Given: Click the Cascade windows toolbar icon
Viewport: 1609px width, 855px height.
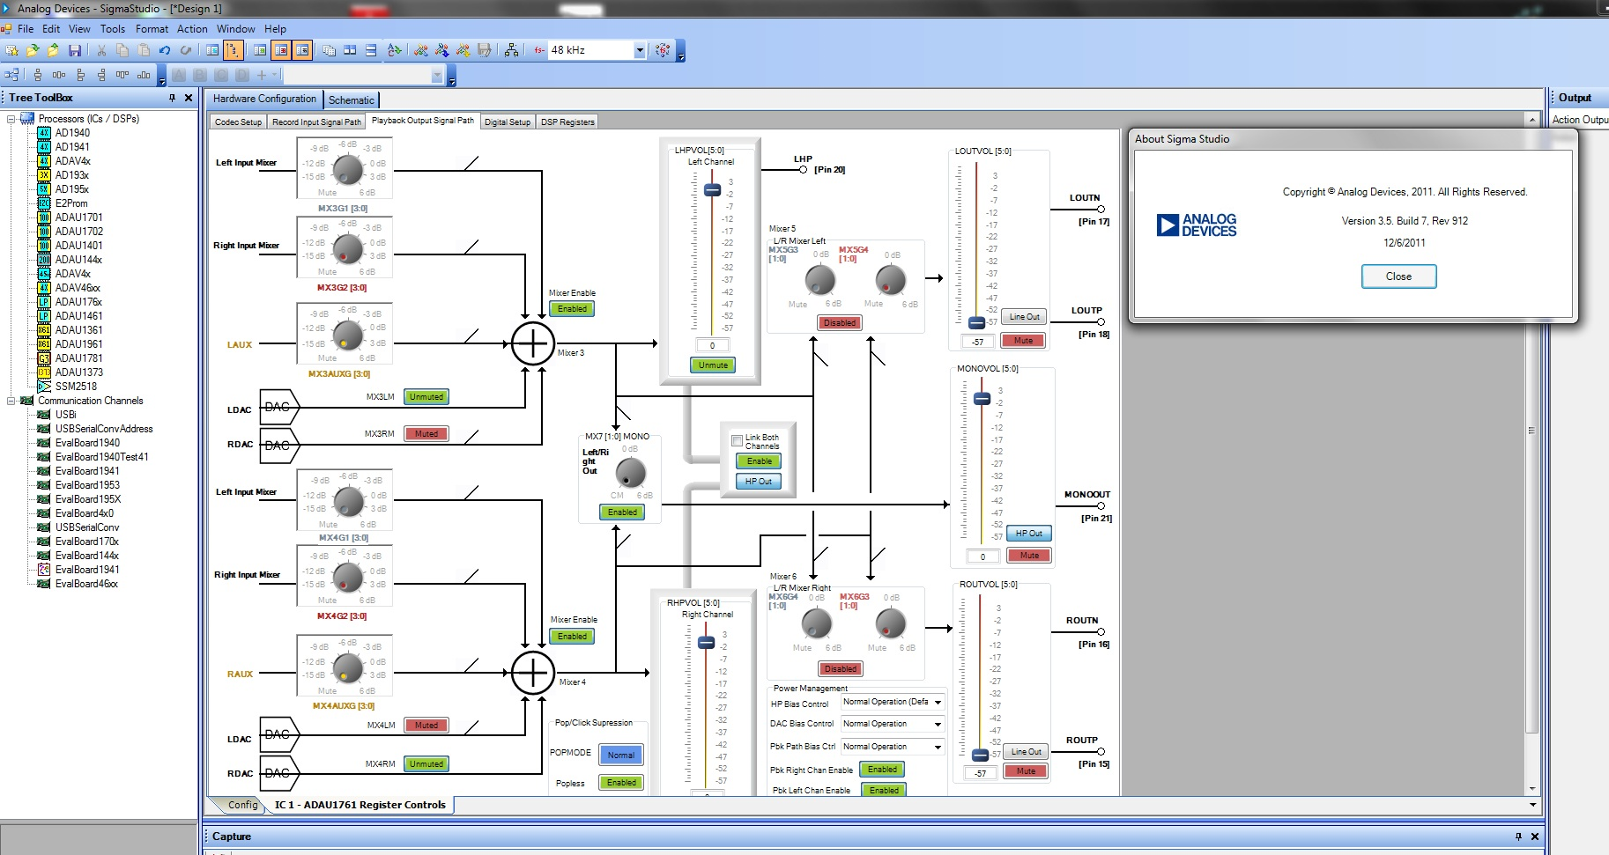Looking at the screenshot, I should tap(329, 50).
